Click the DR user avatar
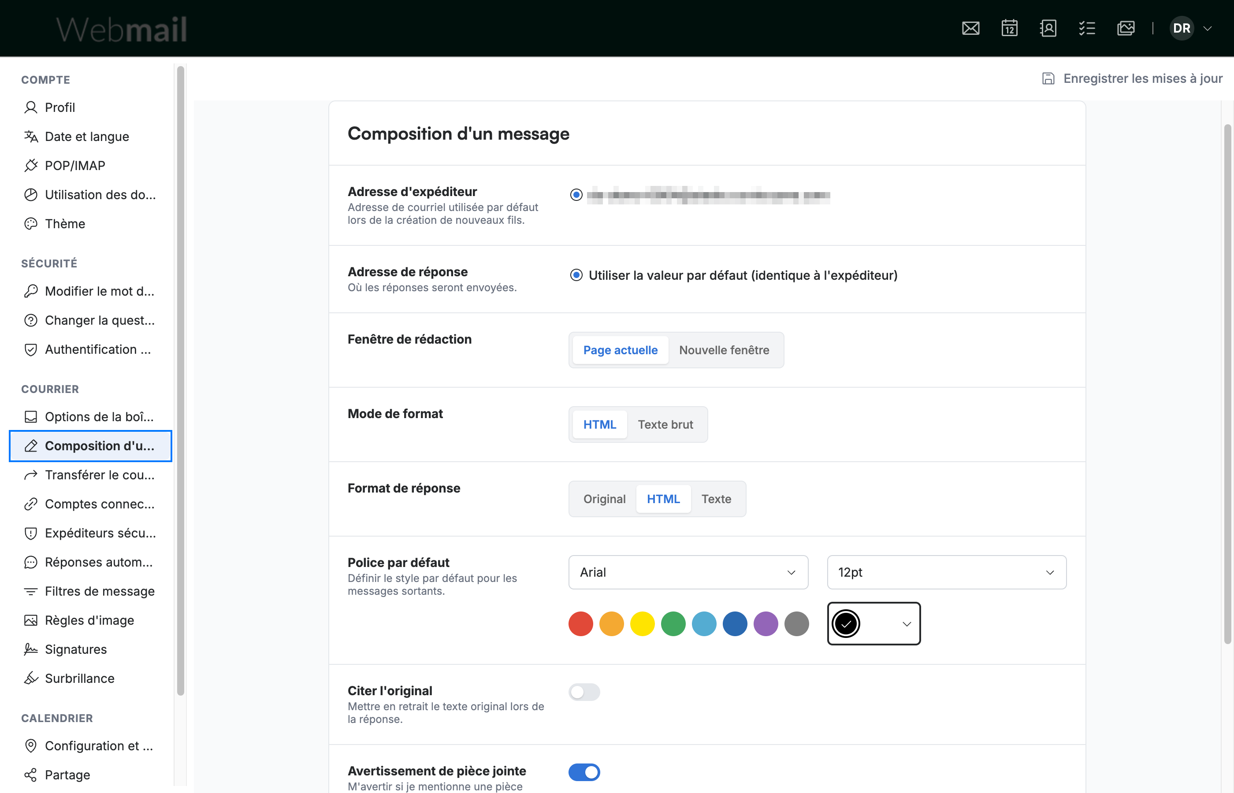 tap(1182, 28)
